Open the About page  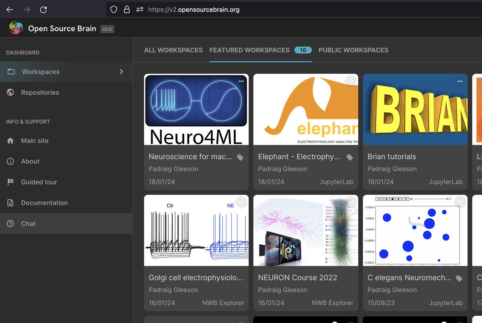click(66, 161)
